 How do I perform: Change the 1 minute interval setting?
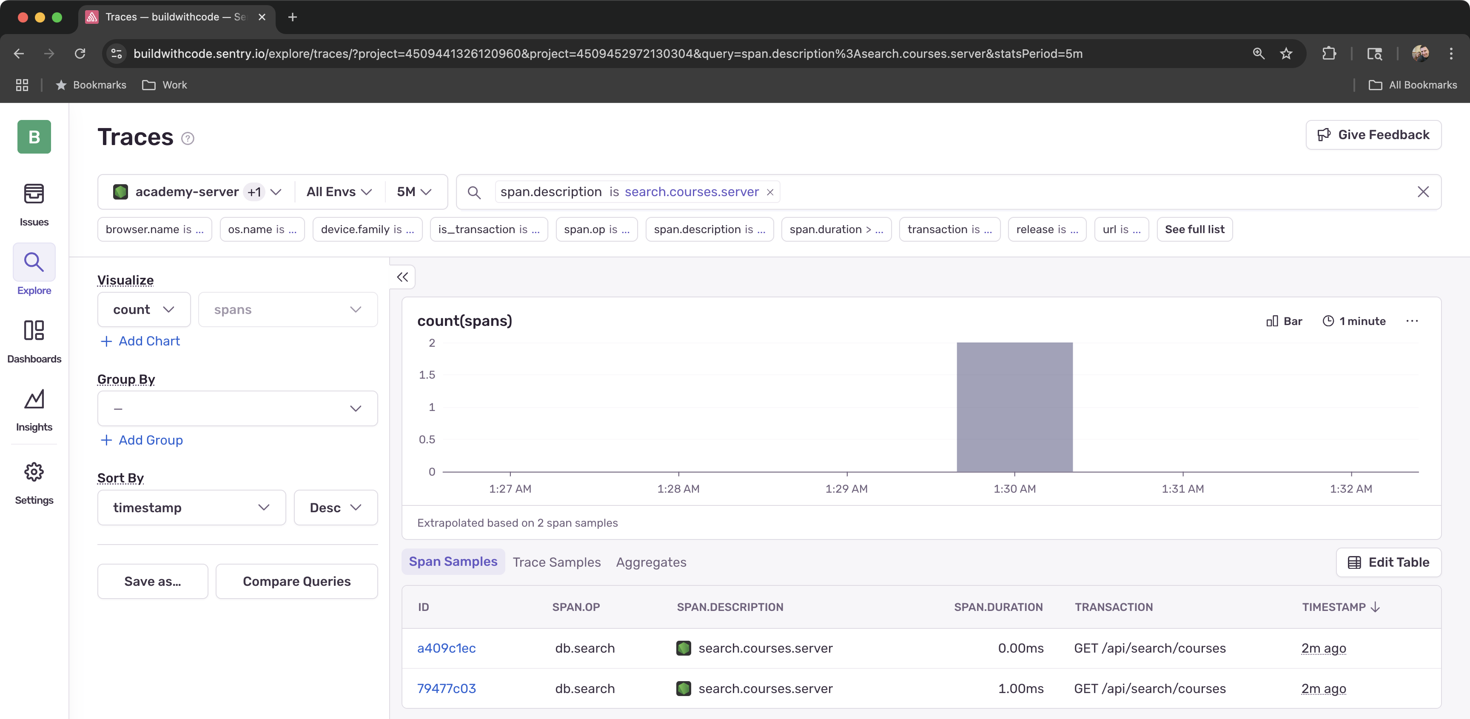[x=1353, y=321]
